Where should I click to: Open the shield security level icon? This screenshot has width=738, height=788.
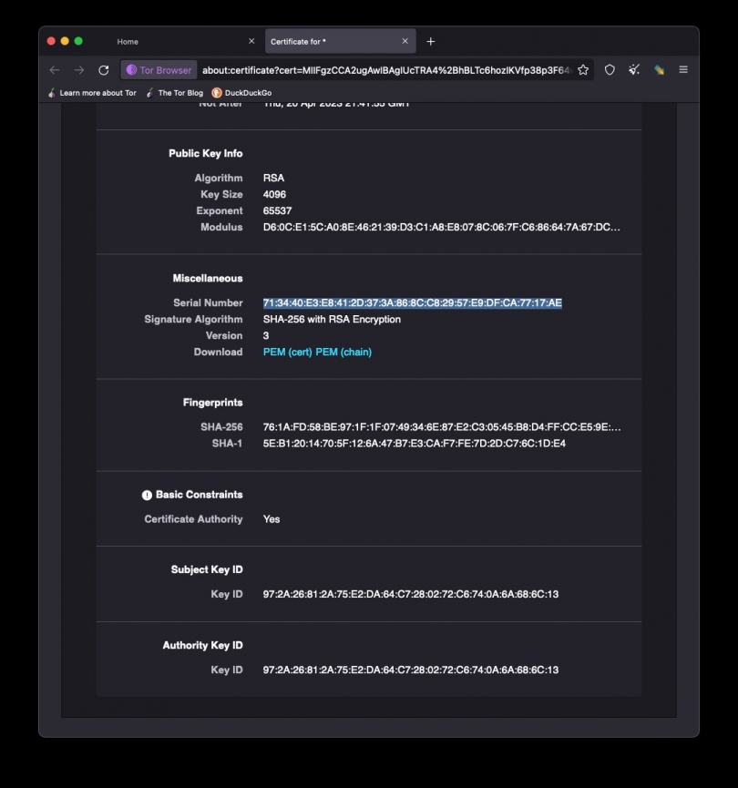tap(610, 70)
